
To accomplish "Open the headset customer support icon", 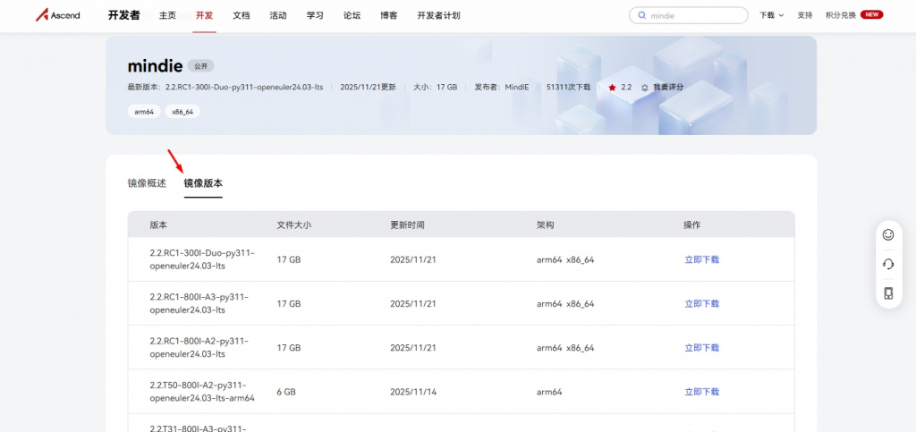I will pyautogui.click(x=888, y=264).
